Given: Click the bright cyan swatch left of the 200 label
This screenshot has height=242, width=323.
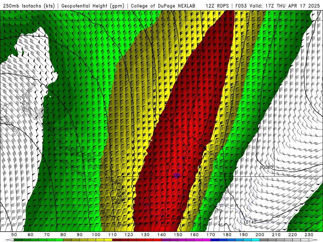Looking at the screenshot, I should (x=256, y=240).
